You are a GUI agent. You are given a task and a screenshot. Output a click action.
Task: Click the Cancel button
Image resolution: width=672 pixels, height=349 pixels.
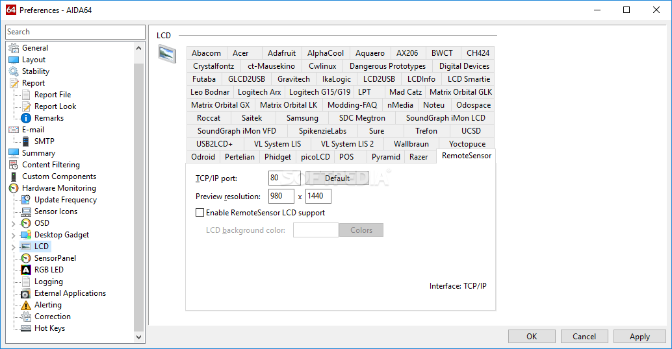(584, 337)
